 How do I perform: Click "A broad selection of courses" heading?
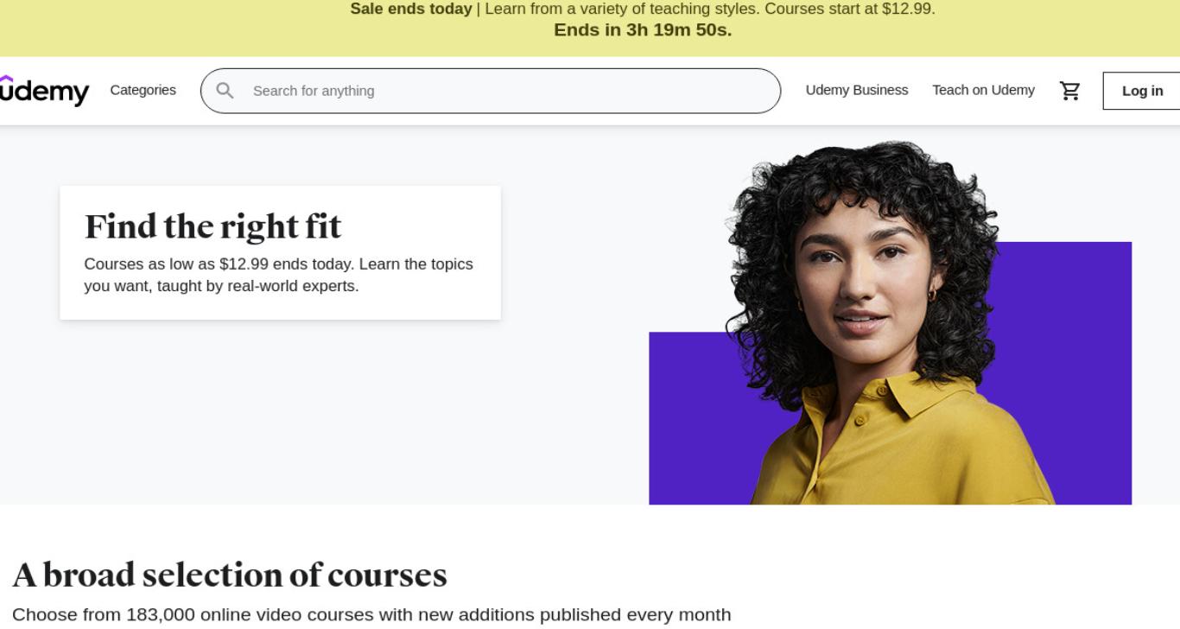coord(230,575)
